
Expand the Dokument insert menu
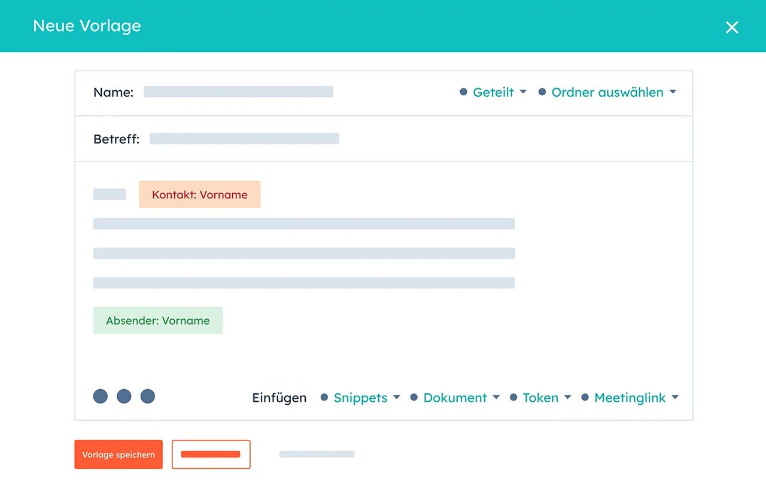(x=455, y=398)
